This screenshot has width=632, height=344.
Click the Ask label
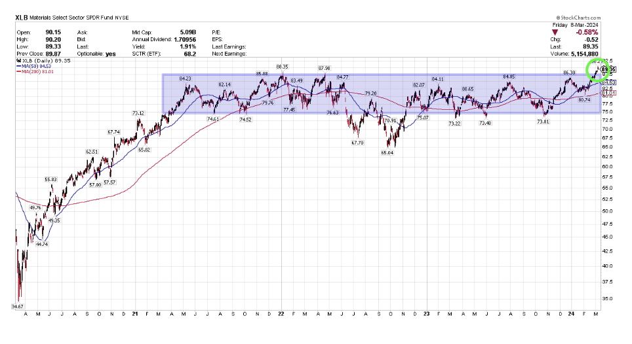point(82,32)
